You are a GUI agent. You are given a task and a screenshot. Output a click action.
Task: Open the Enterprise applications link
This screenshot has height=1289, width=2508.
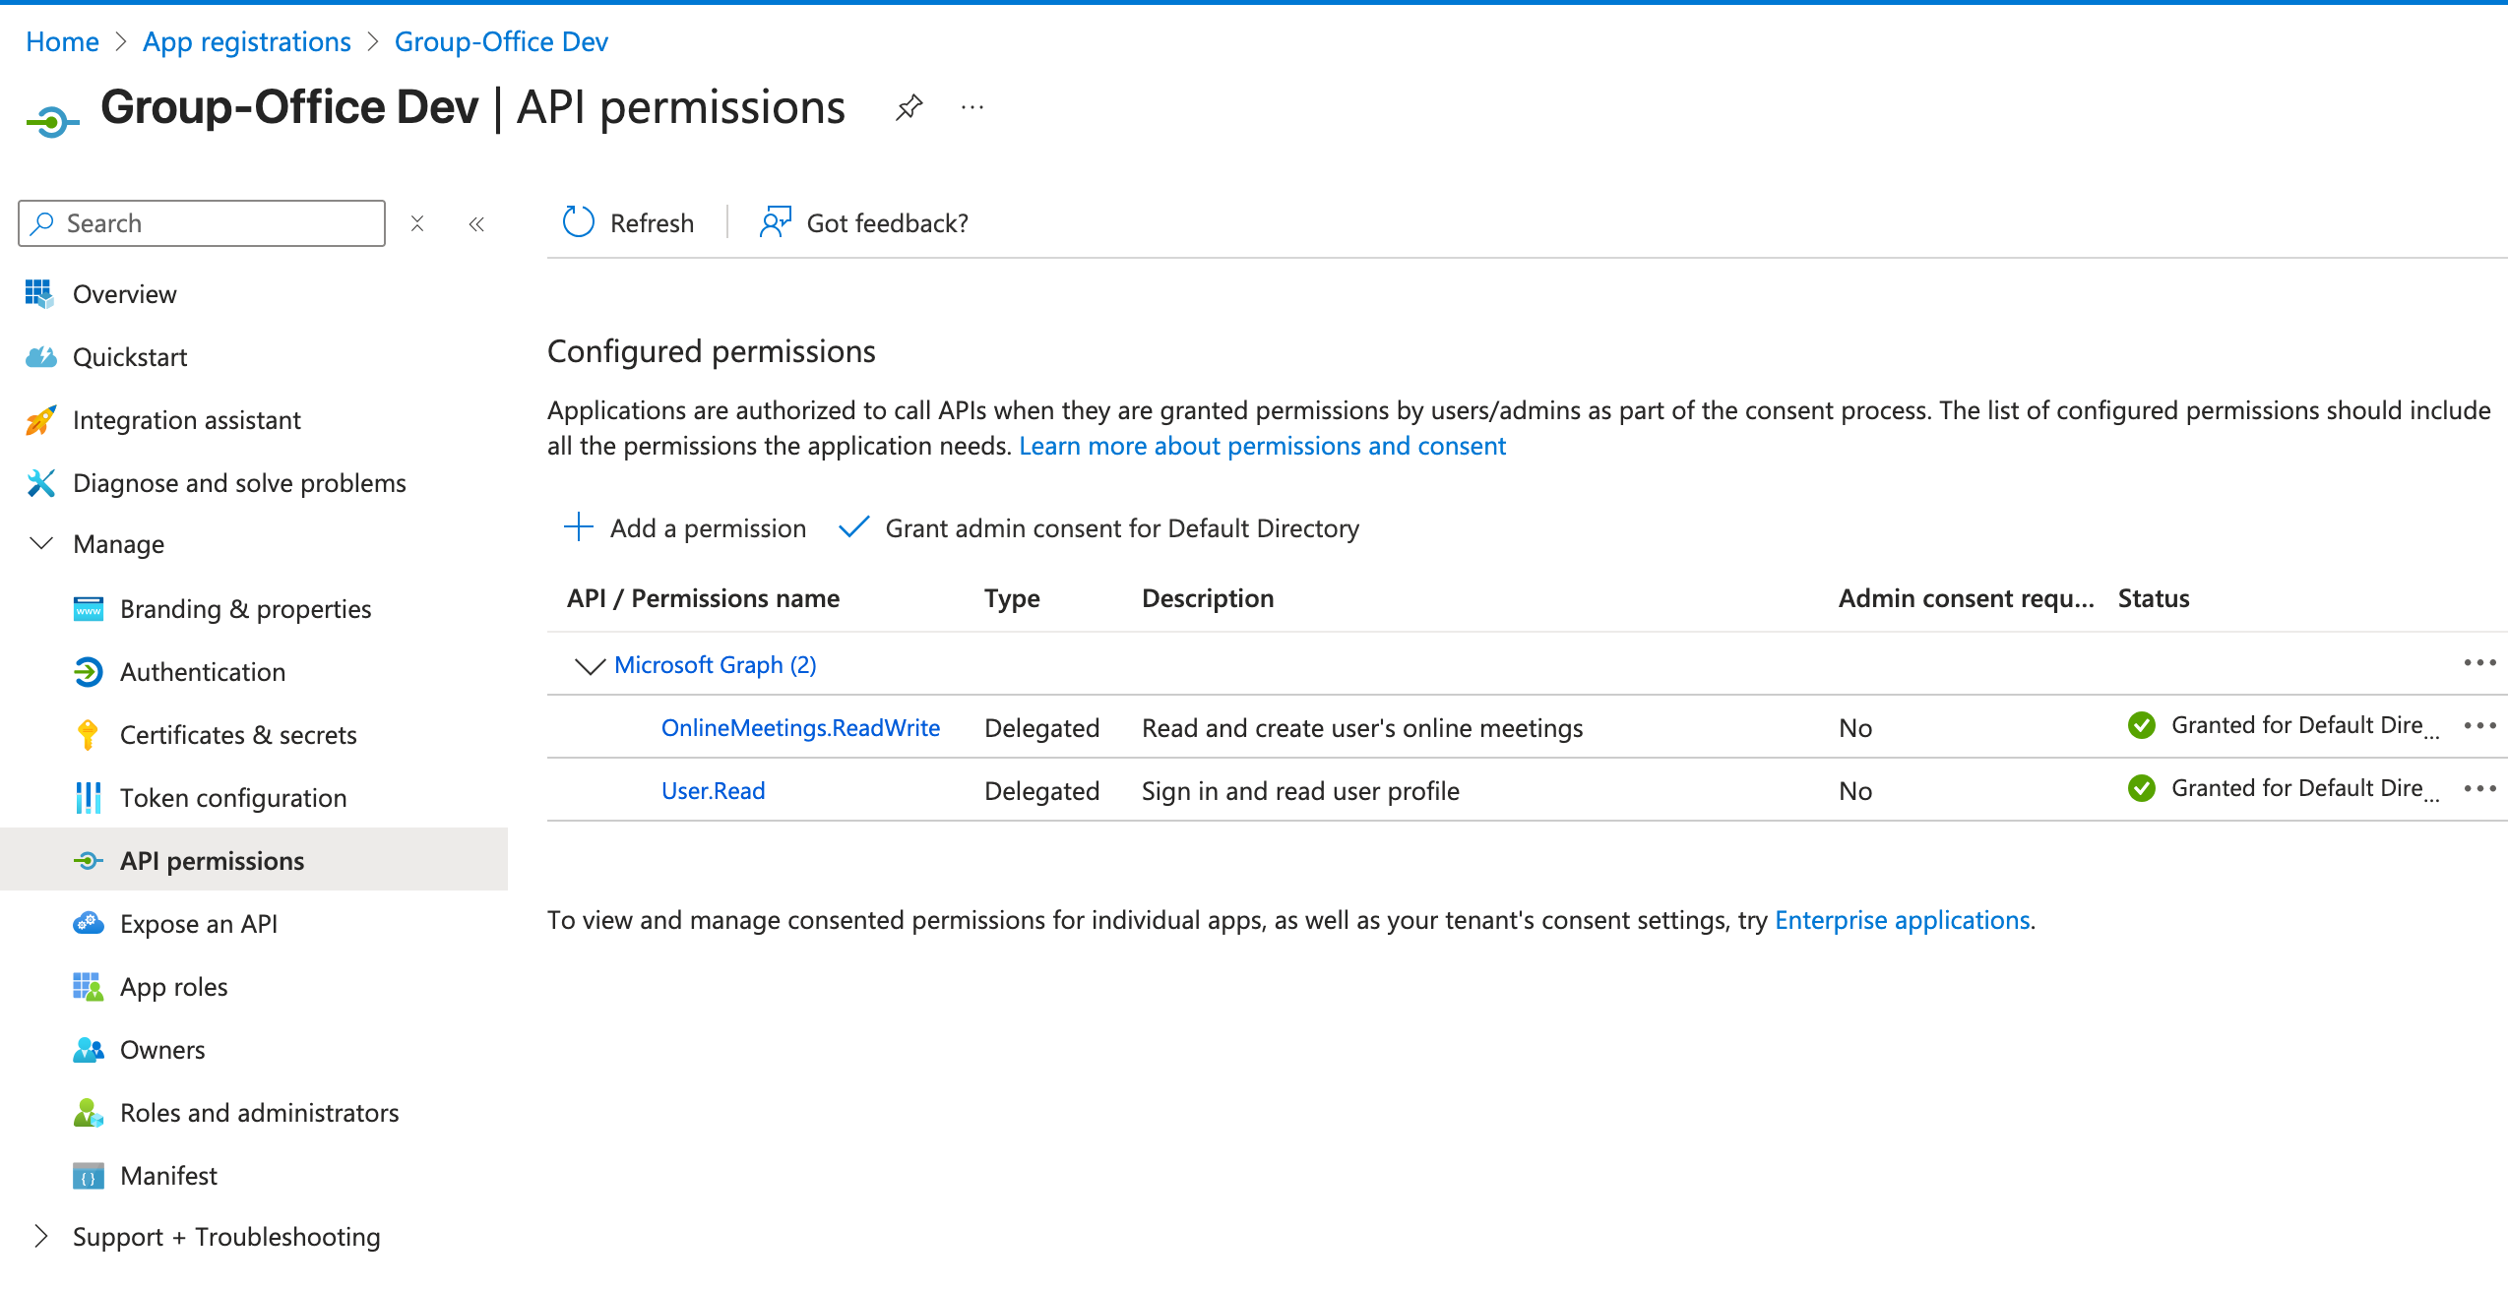[1903, 920]
